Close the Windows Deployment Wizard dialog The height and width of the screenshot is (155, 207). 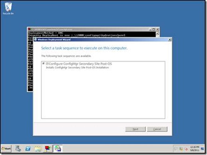(169, 40)
